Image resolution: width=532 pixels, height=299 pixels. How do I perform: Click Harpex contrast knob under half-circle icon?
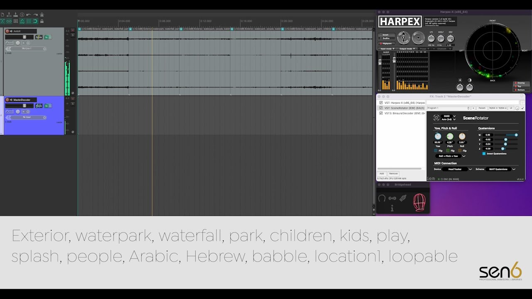tap(470, 87)
